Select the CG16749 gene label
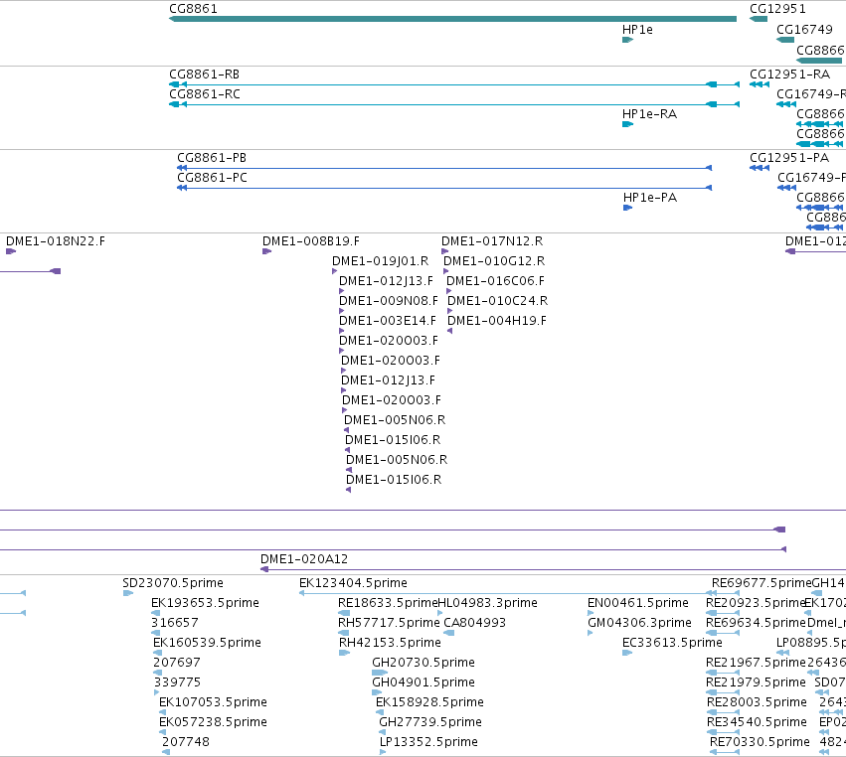This screenshot has height=757, width=846. point(804,29)
